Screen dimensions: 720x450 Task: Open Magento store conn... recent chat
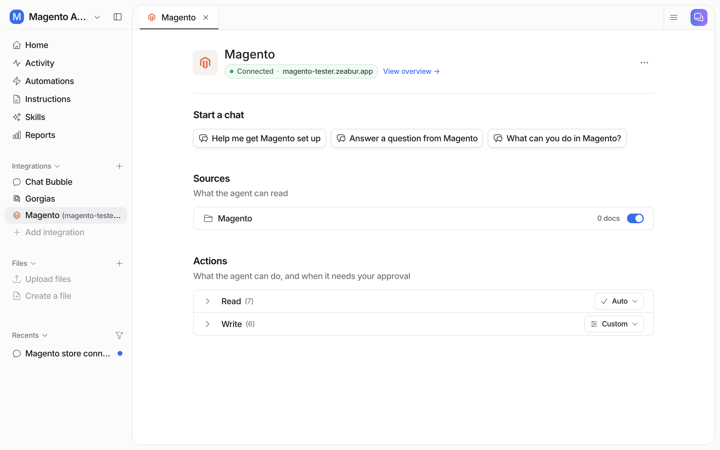66,353
